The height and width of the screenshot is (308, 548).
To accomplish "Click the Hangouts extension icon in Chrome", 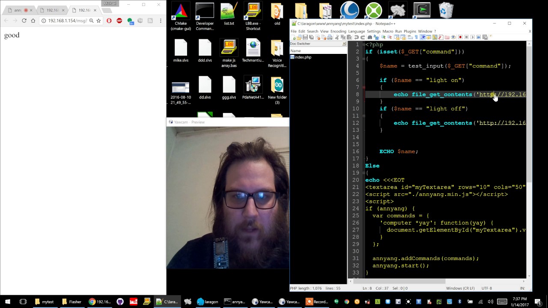I will point(130,21).
